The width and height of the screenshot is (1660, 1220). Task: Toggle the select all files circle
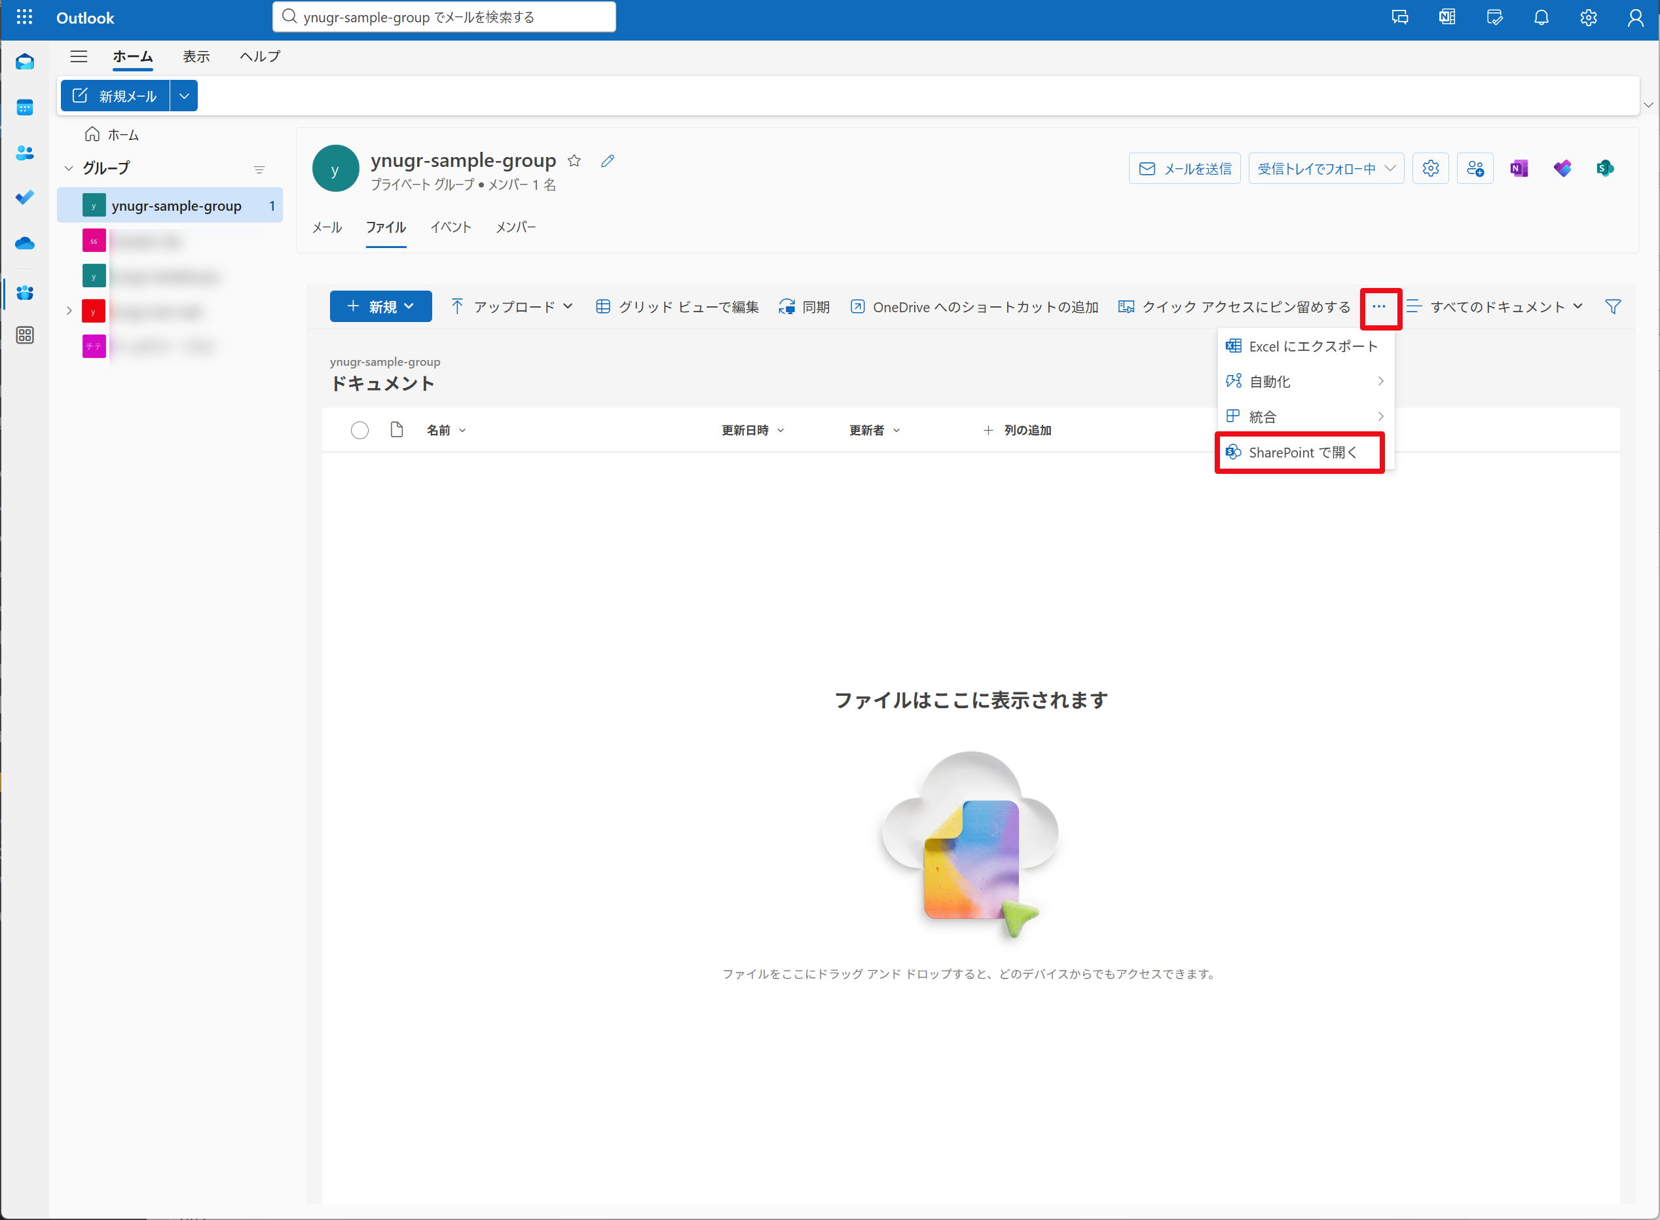tap(359, 431)
